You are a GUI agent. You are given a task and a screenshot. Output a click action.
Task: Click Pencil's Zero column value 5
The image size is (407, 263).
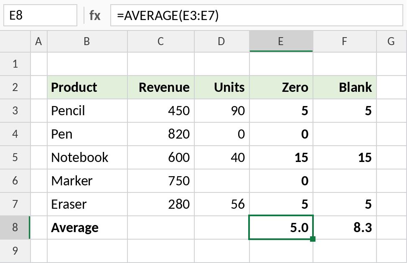[281, 111]
